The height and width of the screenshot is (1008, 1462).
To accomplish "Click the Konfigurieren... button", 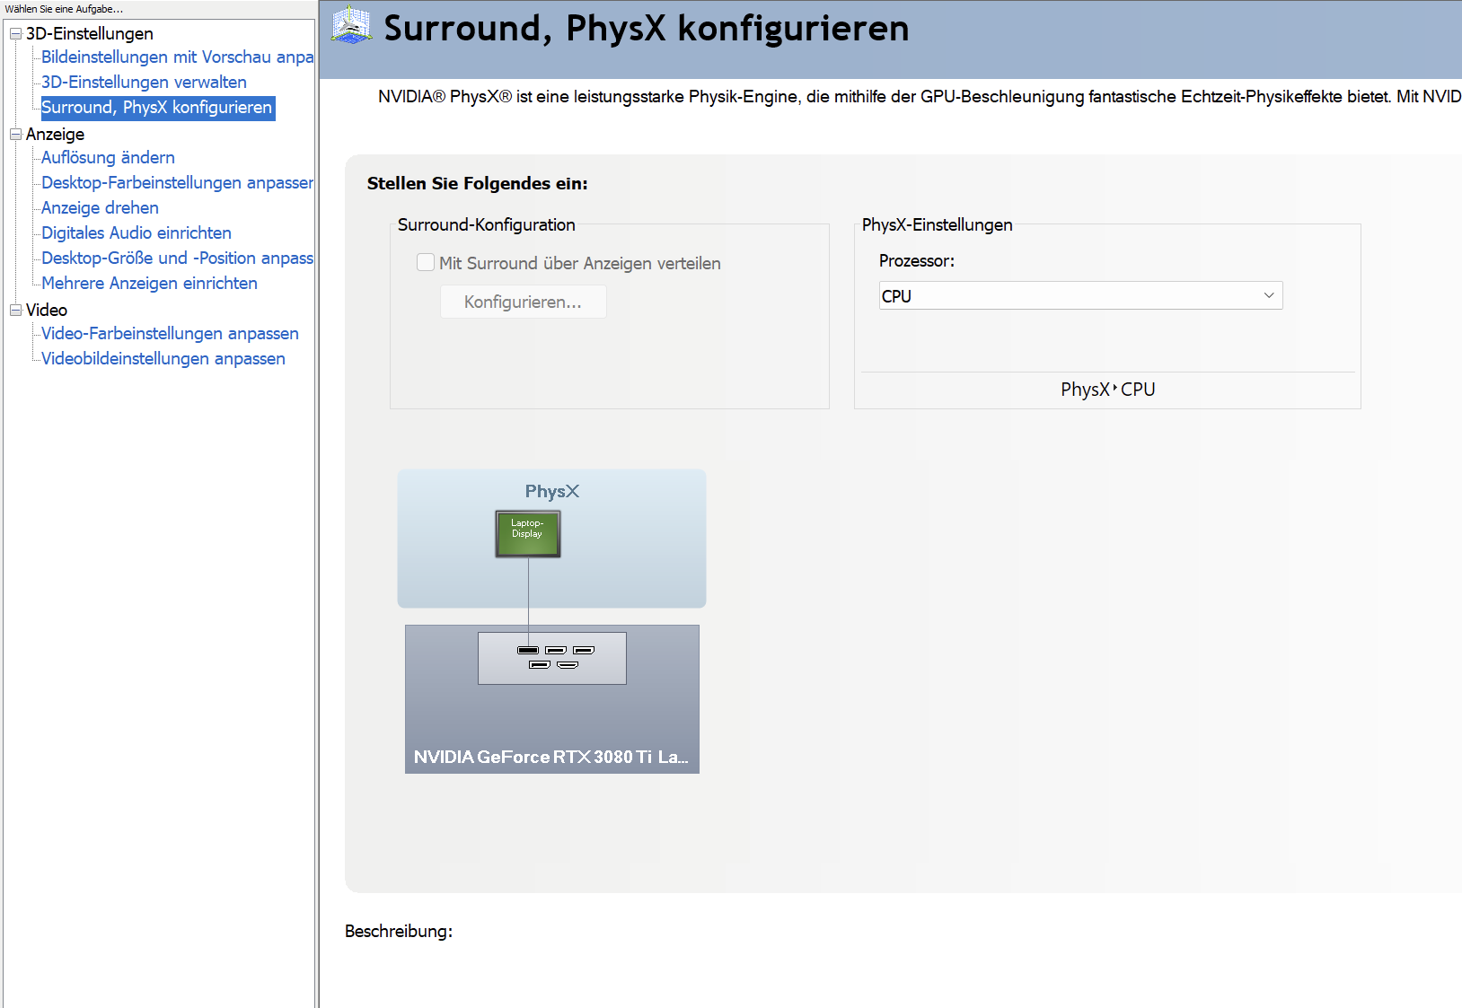I will 523,302.
